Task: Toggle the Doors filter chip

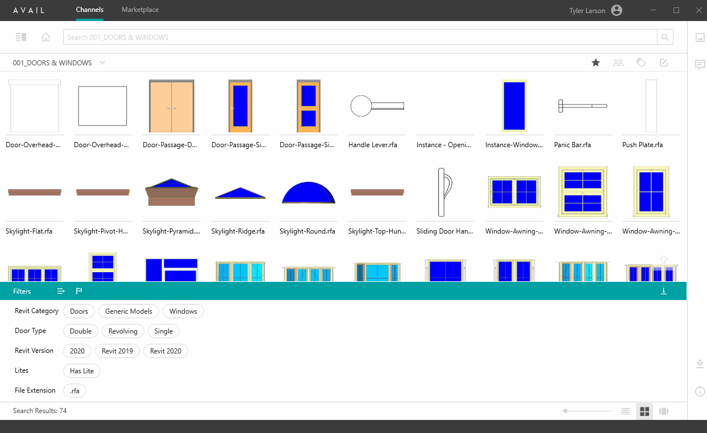Action: point(79,311)
